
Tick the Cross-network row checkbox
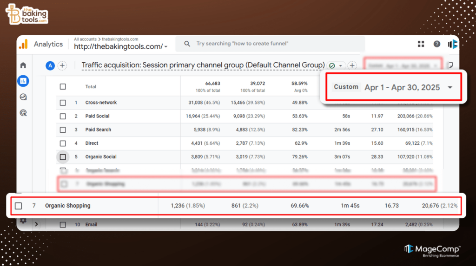(x=63, y=103)
